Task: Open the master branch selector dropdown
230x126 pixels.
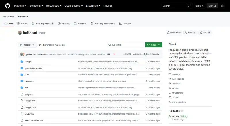Action: [27, 45]
